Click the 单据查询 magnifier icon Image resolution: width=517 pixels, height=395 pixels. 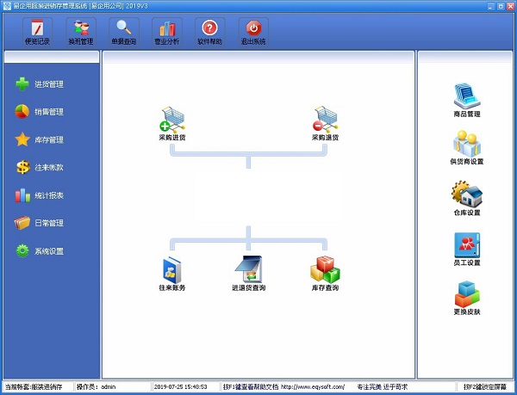point(123,32)
